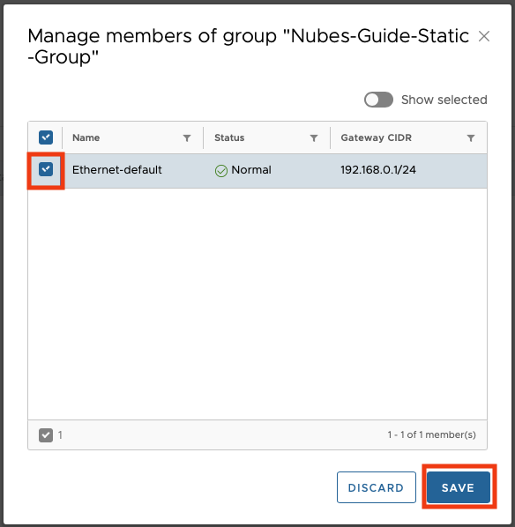
Task: Click the 1 - 1 of 1 member(s) pagination text
Action: [431, 434]
